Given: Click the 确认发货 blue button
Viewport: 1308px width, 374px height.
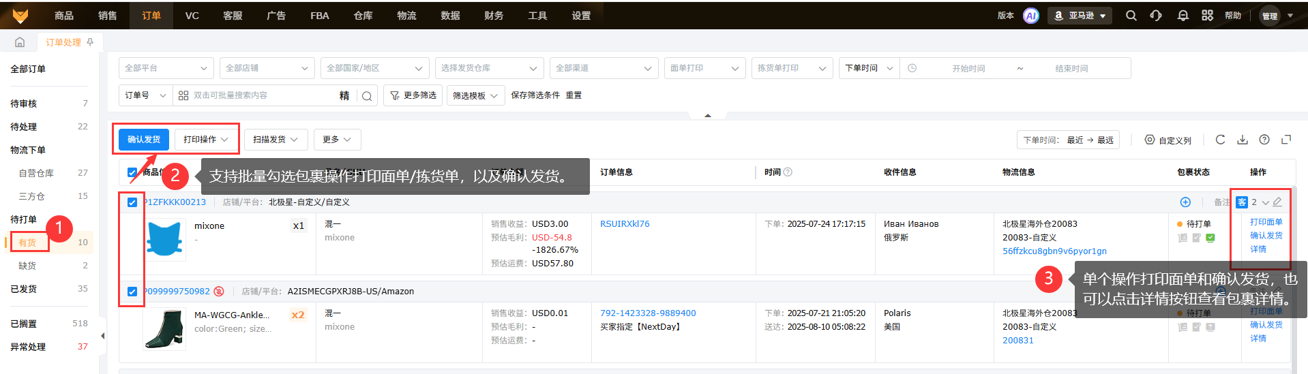Looking at the screenshot, I should point(144,140).
